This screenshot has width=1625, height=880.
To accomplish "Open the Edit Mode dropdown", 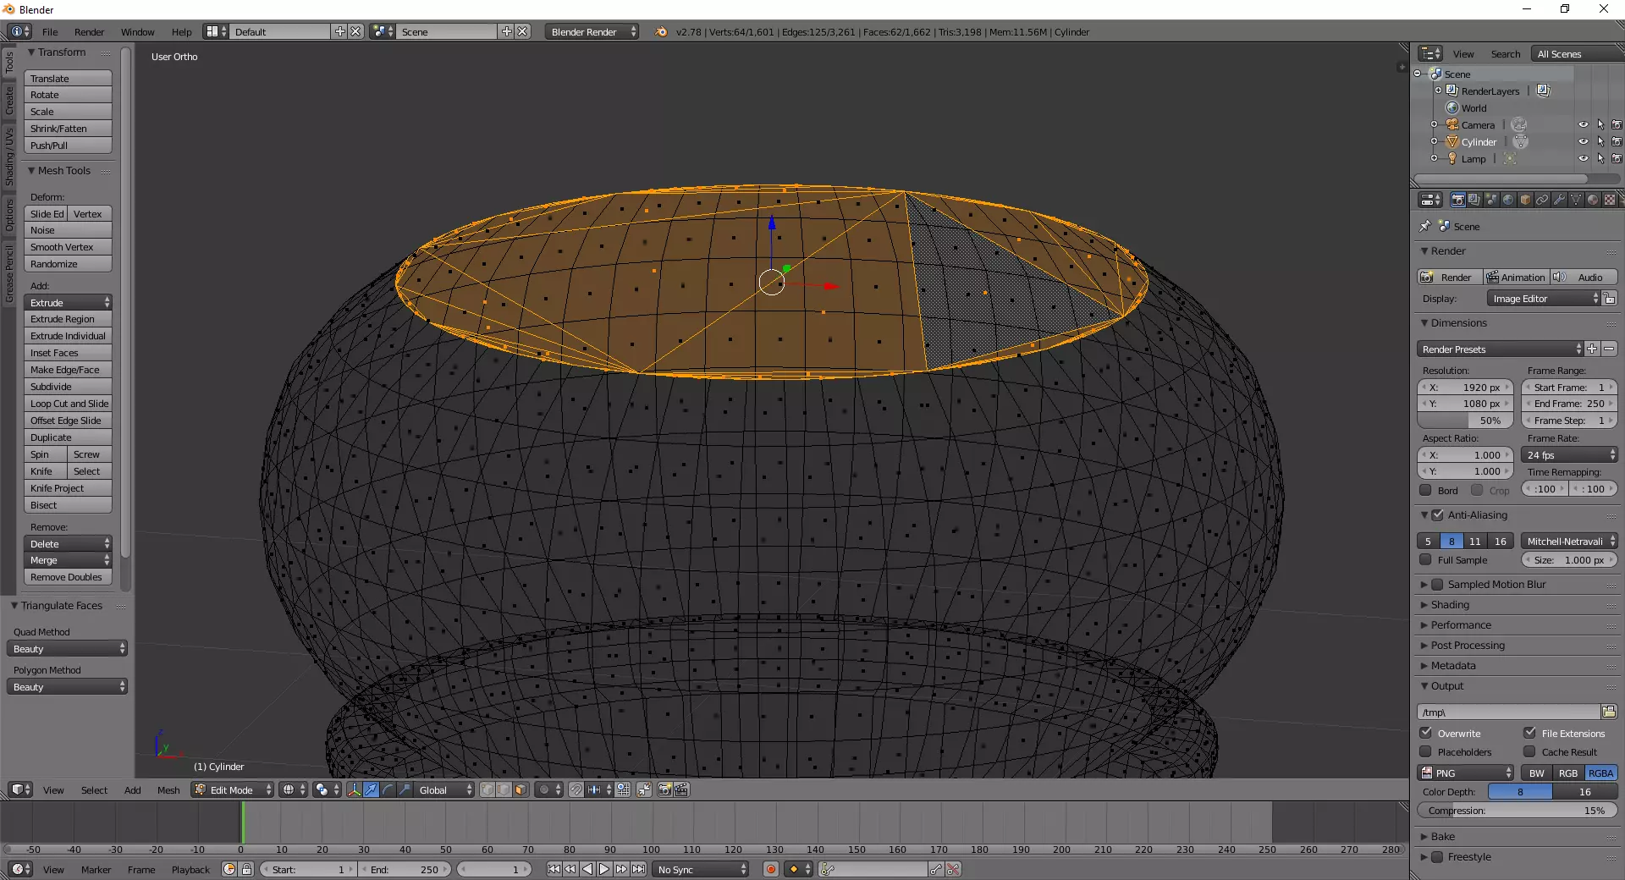I will [233, 789].
